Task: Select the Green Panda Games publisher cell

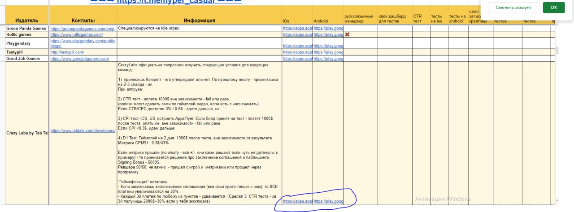Action: [26, 28]
